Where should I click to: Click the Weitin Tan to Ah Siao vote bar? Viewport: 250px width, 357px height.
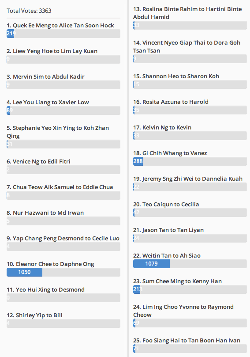[190, 264]
